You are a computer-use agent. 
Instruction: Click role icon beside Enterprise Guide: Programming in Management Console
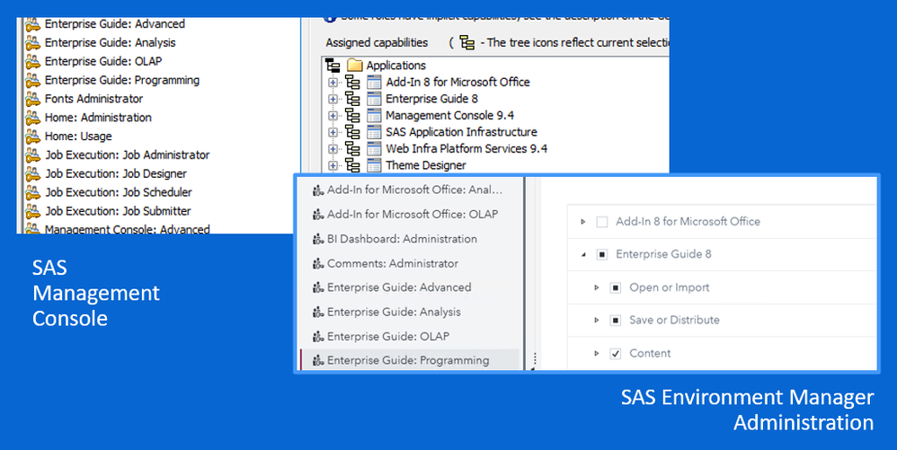point(32,80)
